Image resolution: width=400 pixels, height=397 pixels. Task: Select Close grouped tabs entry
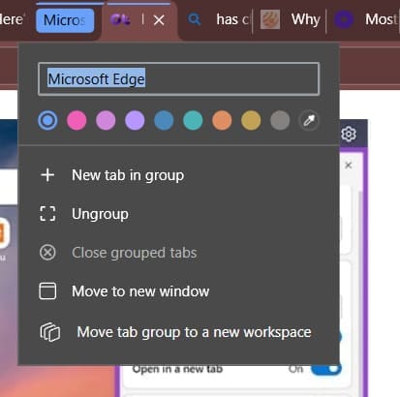tap(178, 253)
